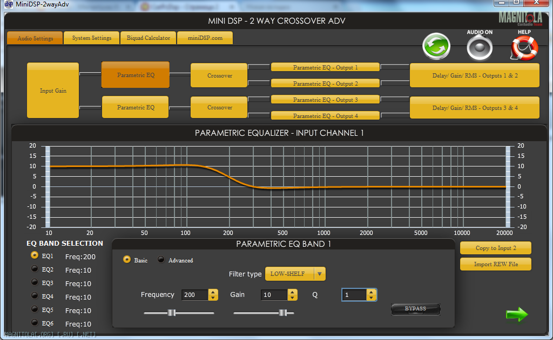
Task: Select the upper input Parametric EQ block
Action: tap(136, 75)
